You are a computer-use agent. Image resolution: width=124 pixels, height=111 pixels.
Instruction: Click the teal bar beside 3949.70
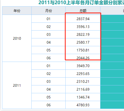coord(112,66)
